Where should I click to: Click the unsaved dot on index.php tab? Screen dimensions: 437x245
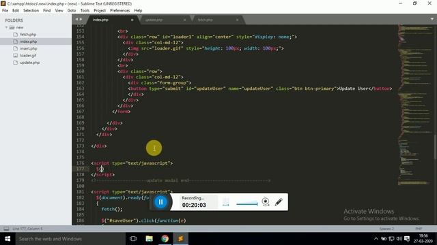pyautogui.click(x=132, y=20)
